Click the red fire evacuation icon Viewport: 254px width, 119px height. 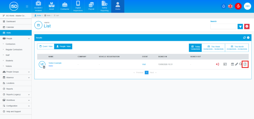pos(238,6)
